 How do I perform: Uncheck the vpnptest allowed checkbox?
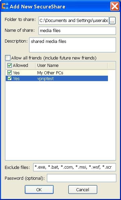pyautogui.click(x=9, y=78)
